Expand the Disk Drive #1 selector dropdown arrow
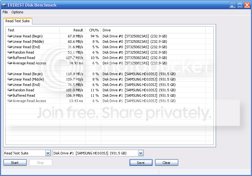The image size is (252, 176). click(x=141, y=153)
